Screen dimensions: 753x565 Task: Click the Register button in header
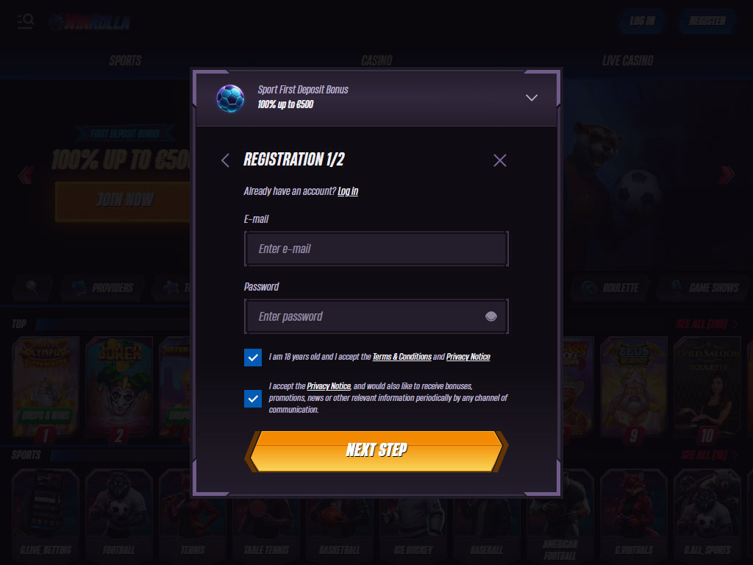(707, 21)
